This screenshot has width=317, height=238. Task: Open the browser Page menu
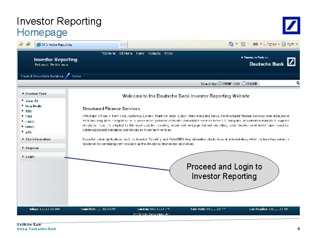(272, 44)
